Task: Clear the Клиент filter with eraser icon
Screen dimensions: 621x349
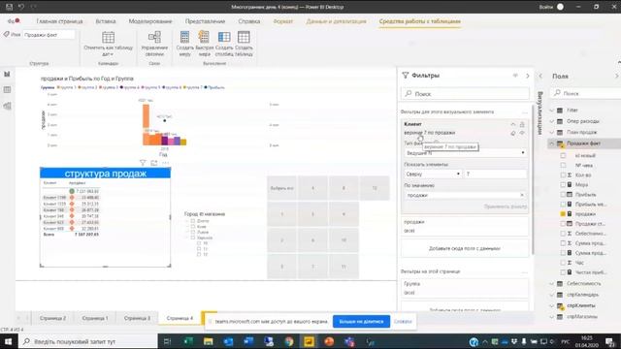Action: point(513,134)
